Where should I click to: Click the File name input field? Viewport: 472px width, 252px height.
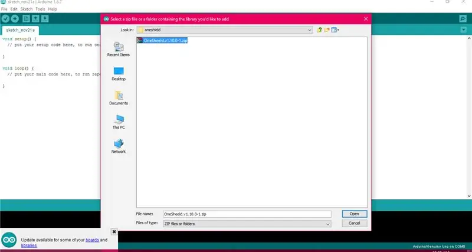tap(247, 214)
